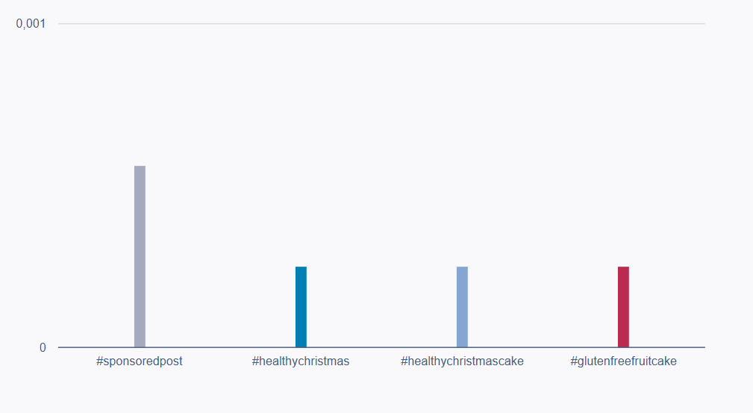Click the #healthychristmascake axis label

click(462, 361)
